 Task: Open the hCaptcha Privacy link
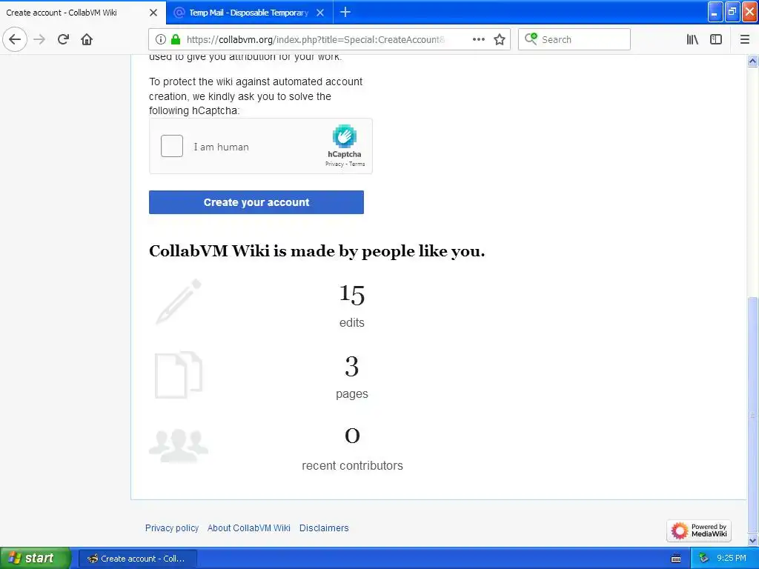334,164
